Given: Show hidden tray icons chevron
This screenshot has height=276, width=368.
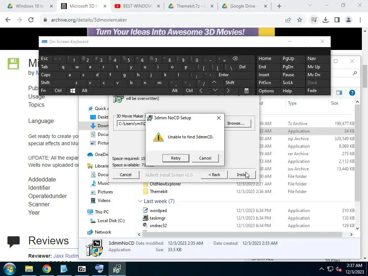Looking at the screenshot, I should (322, 269).
